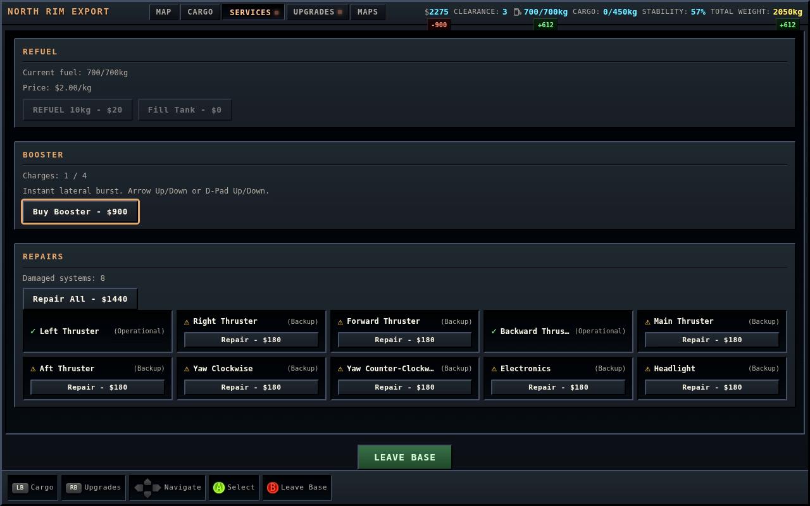Click the CLEARANCE: 3 status
This screenshot has height=506, width=810.
click(x=480, y=12)
